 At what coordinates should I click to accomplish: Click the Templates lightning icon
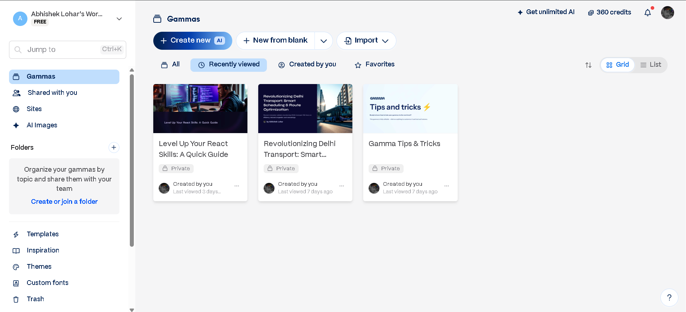pyautogui.click(x=16, y=234)
